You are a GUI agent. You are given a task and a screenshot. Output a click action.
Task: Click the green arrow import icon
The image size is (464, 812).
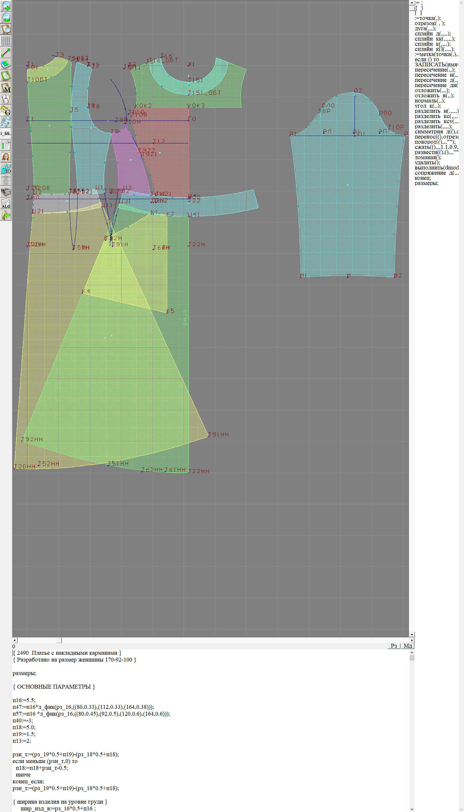pyautogui.click(x=6, y=215)
